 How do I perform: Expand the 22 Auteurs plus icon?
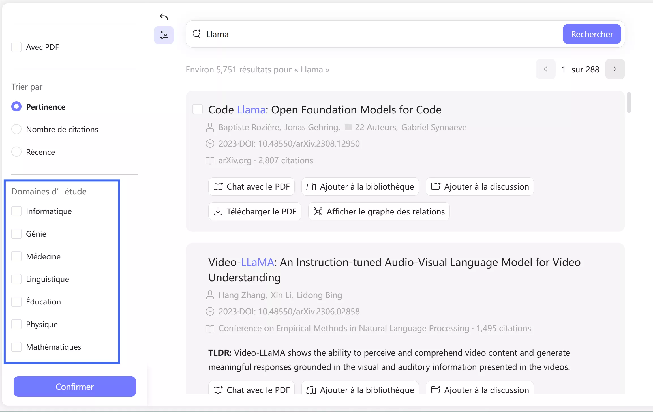tap(348, 127)
